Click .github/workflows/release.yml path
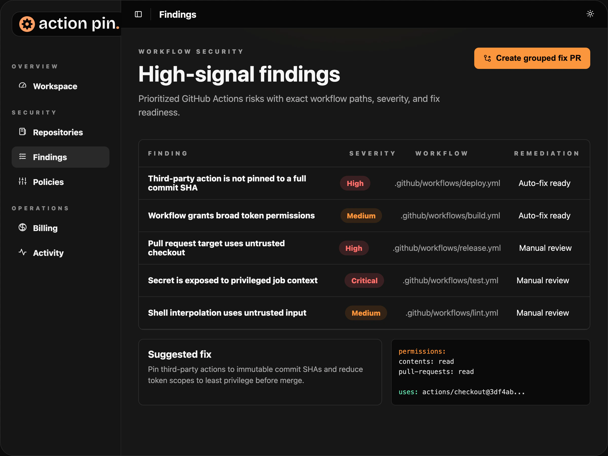 (x=447, y=248)
